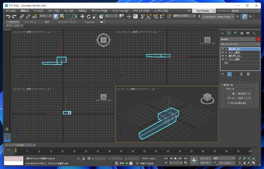Open the すべて selection filter dropdown

coord(45,16)
